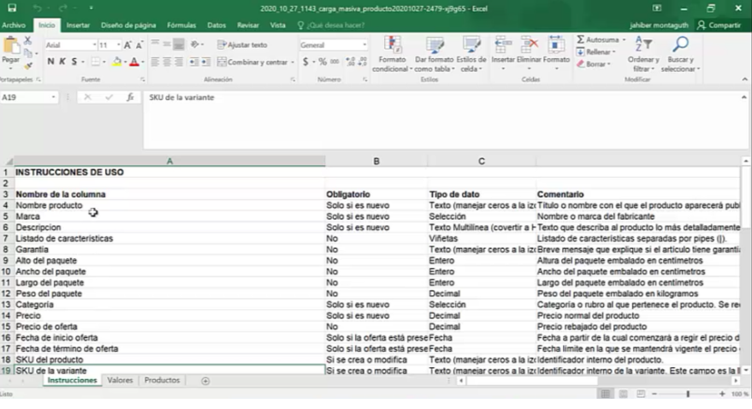
Task: Switch to the Revisar tab
Action: 248,25
